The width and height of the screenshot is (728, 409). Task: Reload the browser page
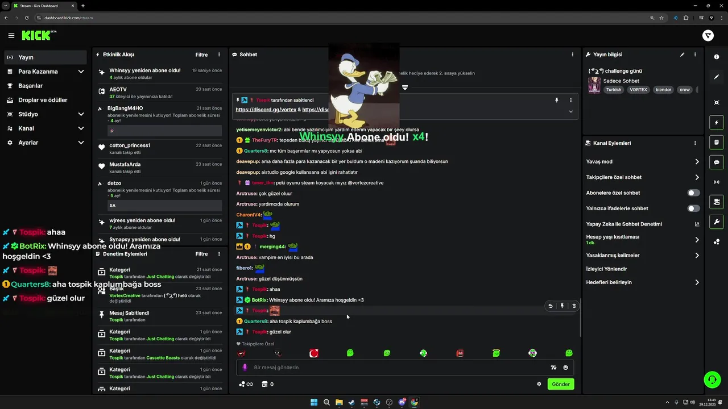26,18
